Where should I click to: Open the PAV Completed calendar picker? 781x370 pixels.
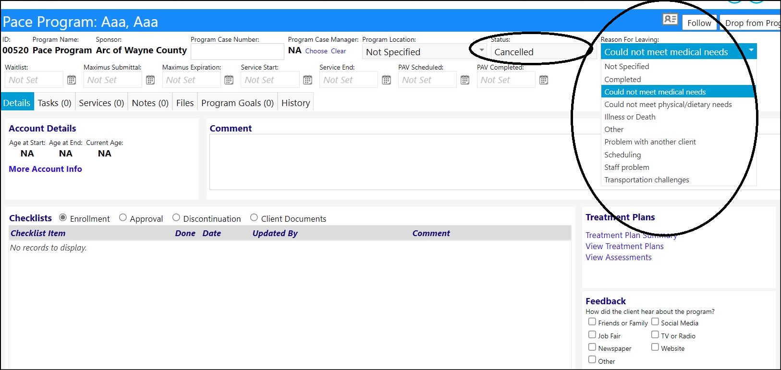pos(544,80)
